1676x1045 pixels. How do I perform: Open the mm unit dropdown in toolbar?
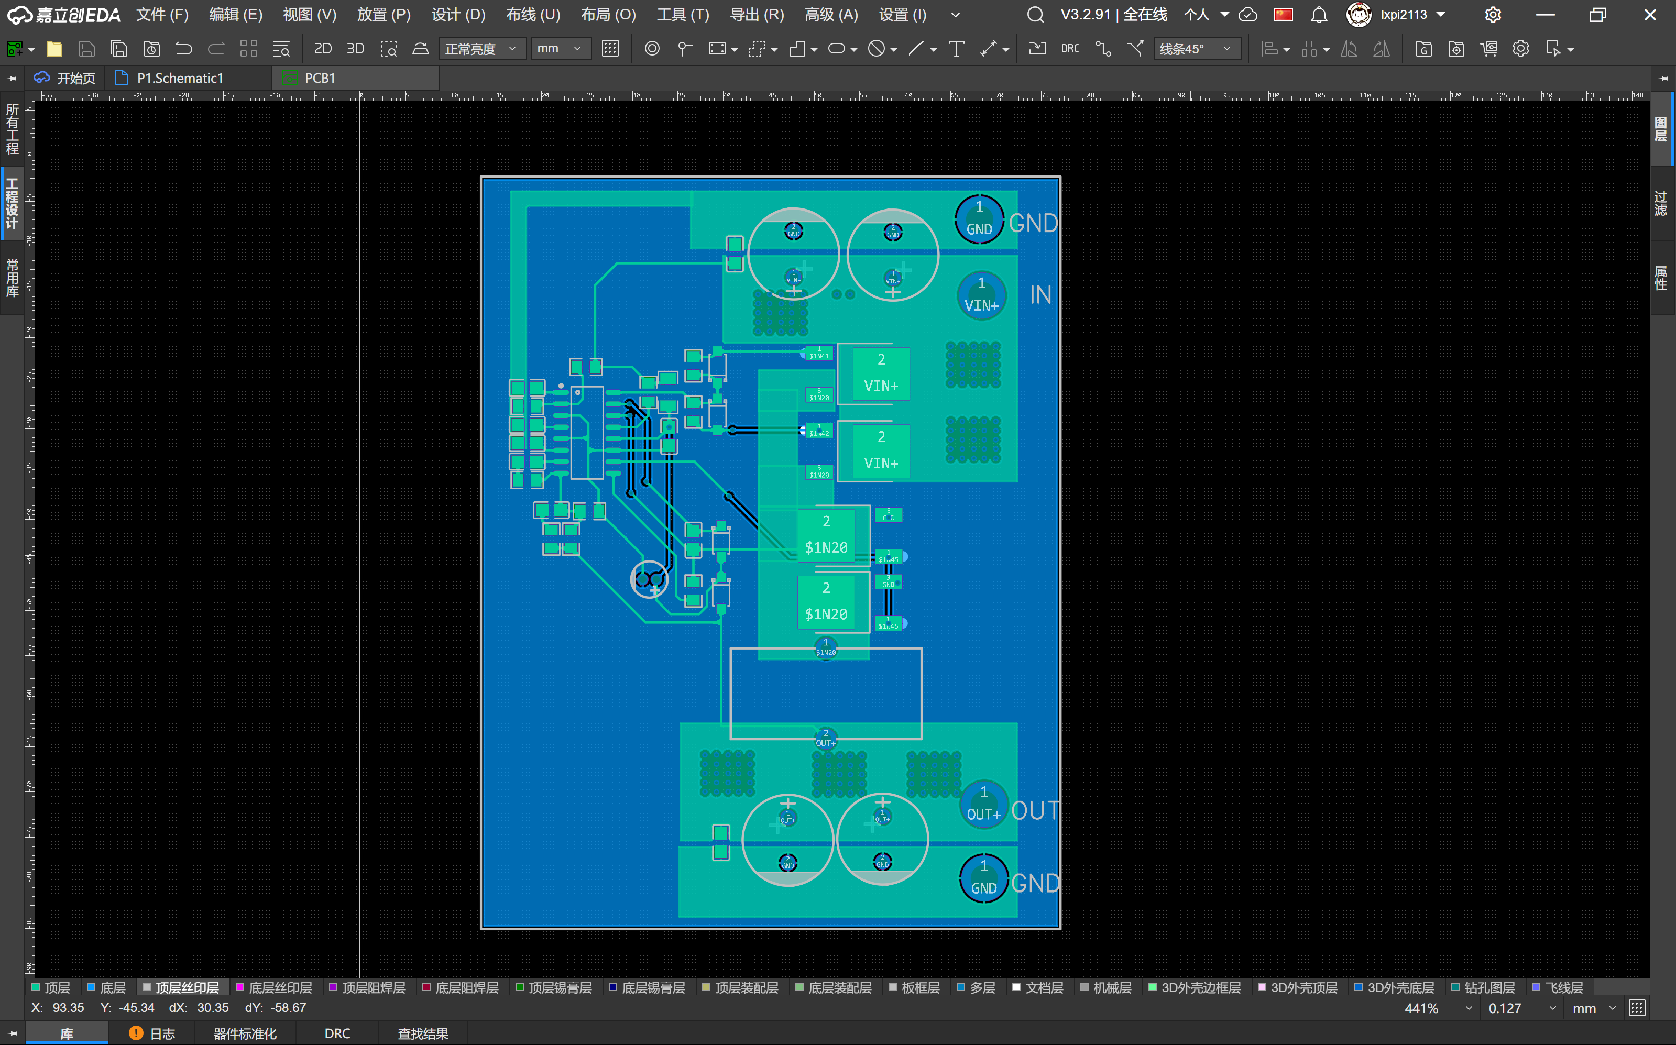pyautogui.click(x=560, y=48)
